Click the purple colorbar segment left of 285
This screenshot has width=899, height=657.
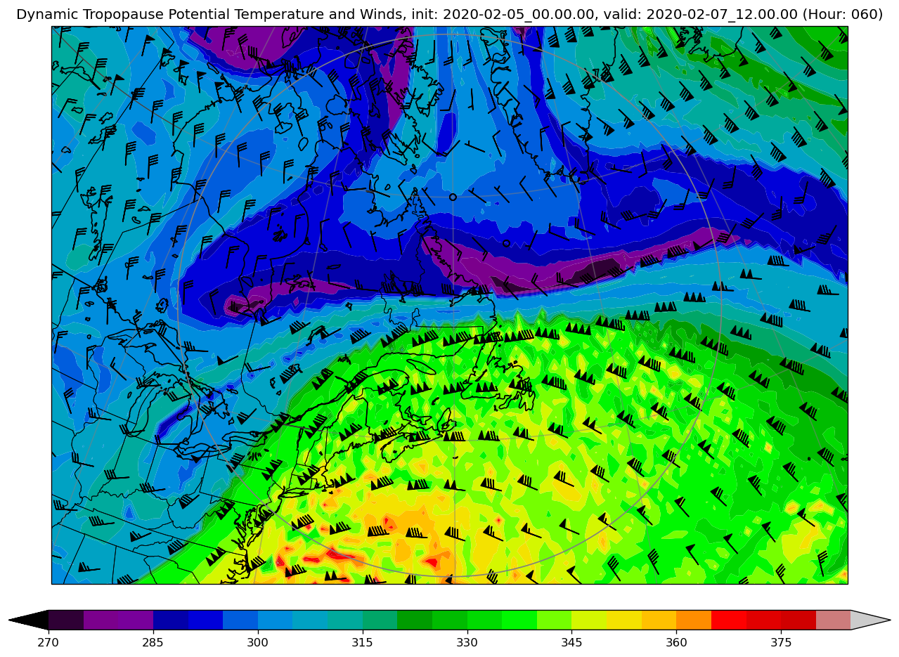point(118,620)
